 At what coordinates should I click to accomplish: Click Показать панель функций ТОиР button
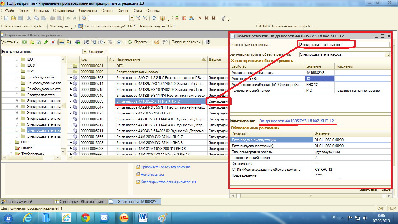point(107,26)
